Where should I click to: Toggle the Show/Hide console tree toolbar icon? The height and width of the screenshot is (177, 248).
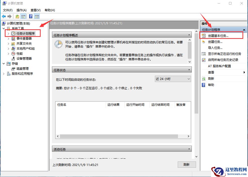pos(23,16)
